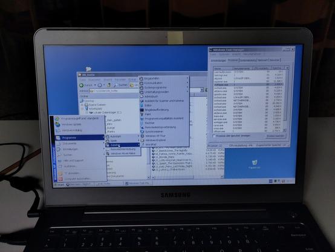Open the address bar dropdown in Explorer
The height and width of the screenshot is (252, 335).
(201, 90)
